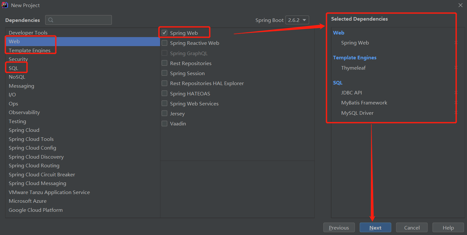This screenshot has height=235, width=467.
Task: Select MySQL Driver in Selected Dependencies
Action: (x=357, y=113)
